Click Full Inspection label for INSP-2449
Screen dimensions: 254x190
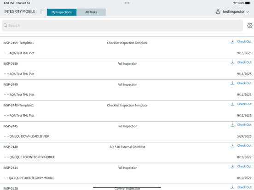tap(127, 84)
